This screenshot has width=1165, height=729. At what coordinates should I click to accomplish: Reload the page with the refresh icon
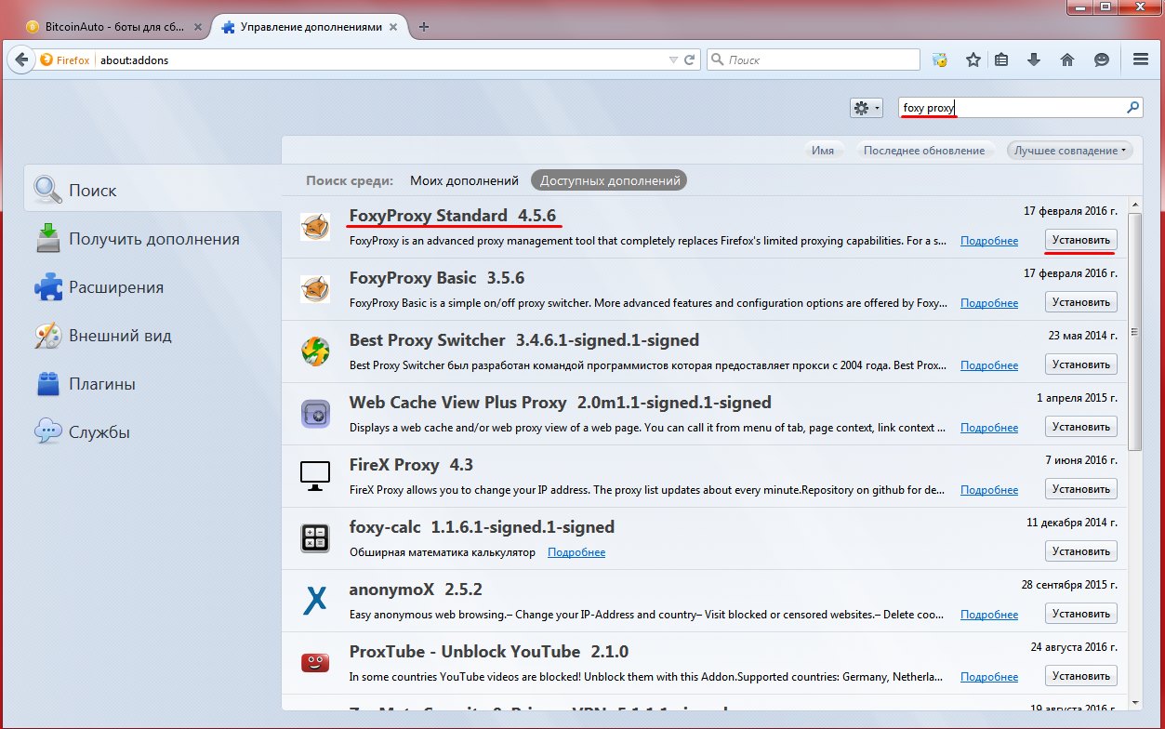click(690, 60)
